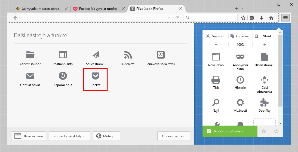Open the tab list dropdown arrow
Screen dimensions: 298x152
tap(242, 8)
